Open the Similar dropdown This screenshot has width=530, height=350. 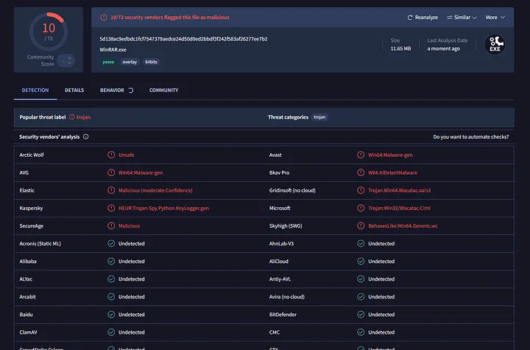(462, 17)
